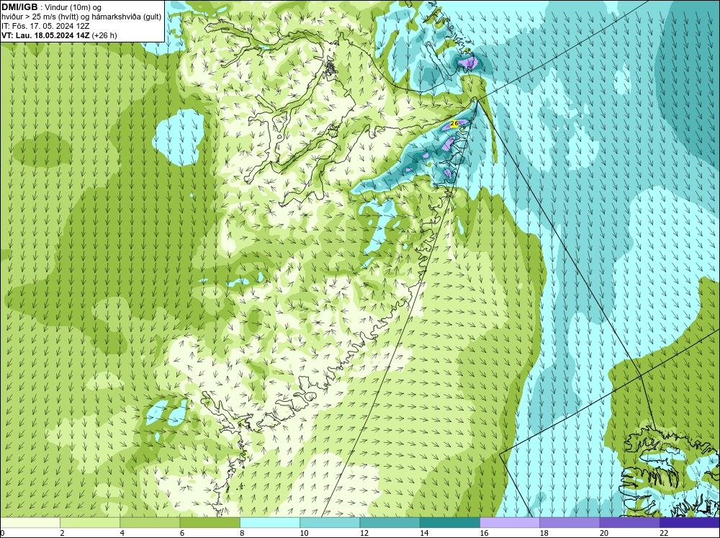Select the 16–18 m/s lavender swatch
Screen dimensions: 720x538
510,523
